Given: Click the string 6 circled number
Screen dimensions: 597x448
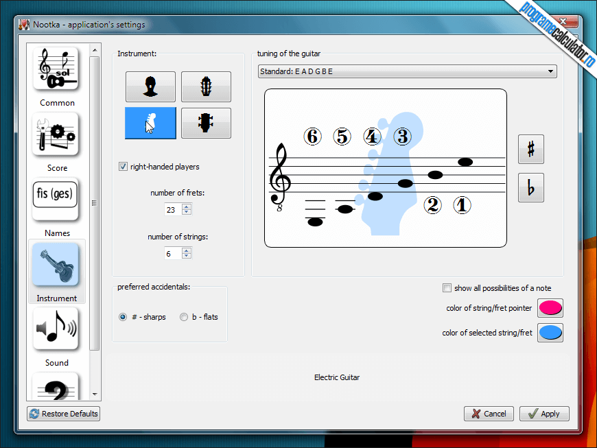Looking at the screenshot, I should (x=313, y=137).
